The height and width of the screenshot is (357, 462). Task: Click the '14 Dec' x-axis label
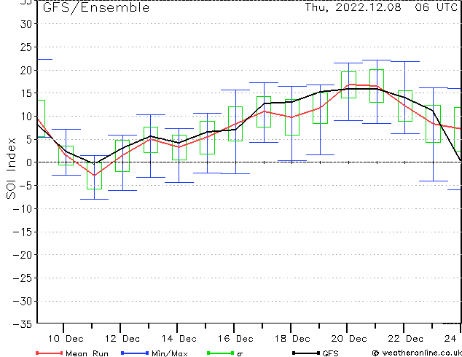(x=179, y=339)
